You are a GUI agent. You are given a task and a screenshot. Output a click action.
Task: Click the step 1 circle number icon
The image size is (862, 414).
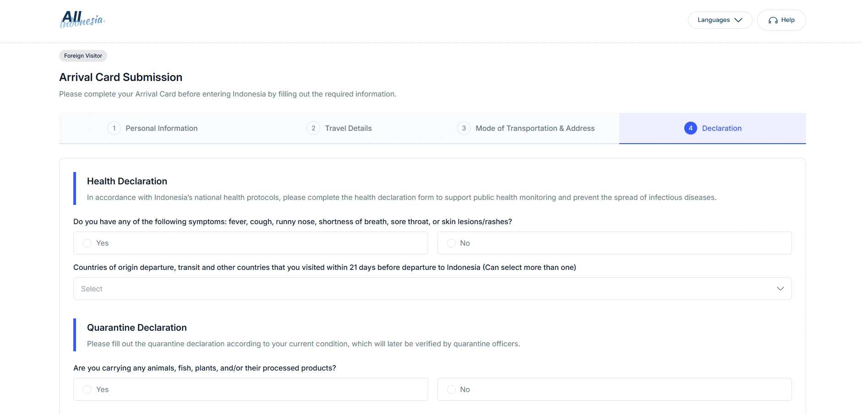point(114,128)
